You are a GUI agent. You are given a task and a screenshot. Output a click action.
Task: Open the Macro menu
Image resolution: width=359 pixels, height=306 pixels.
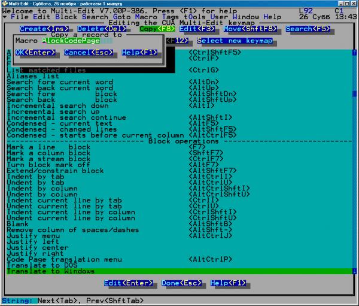[146, 17]
